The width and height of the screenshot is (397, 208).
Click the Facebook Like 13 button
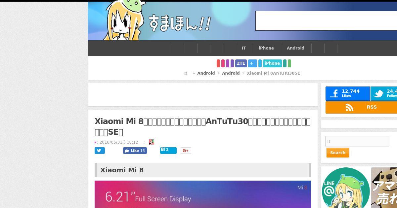[135, 151]
